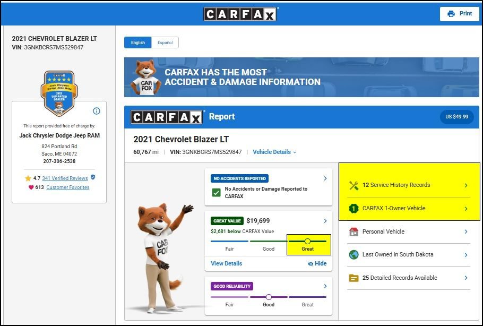Screen dimensions: 483x326
Task: Click 25 Detailed Records Available text
Action: [400, 278]
